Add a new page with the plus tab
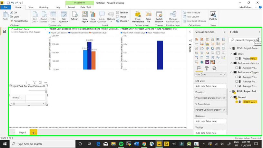This screenshot has width=263, height=148. 34,133
